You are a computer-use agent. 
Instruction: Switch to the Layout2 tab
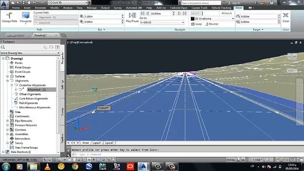pyautogui.click(x=109, y=143)
